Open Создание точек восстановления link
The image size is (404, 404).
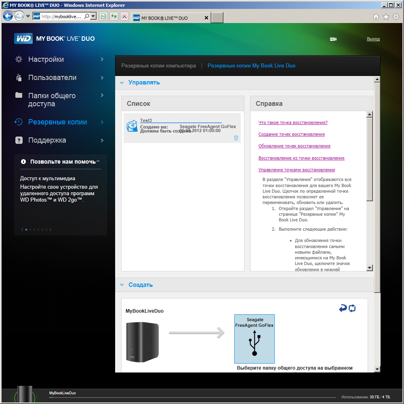click(x=291, y=134)
